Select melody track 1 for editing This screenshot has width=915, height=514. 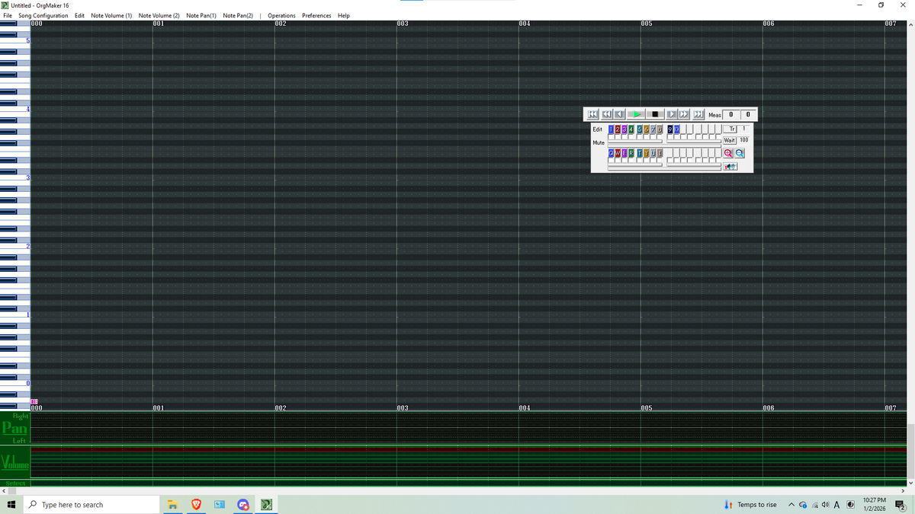pos(612,129)
